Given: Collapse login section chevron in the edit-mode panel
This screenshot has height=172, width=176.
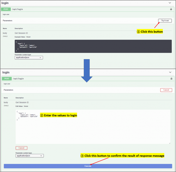Looking at the screenshot, I should (170, 72).
